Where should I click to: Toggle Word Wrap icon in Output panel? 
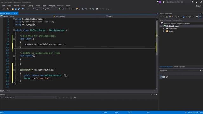pyautogui.click(x=75, y=98)
